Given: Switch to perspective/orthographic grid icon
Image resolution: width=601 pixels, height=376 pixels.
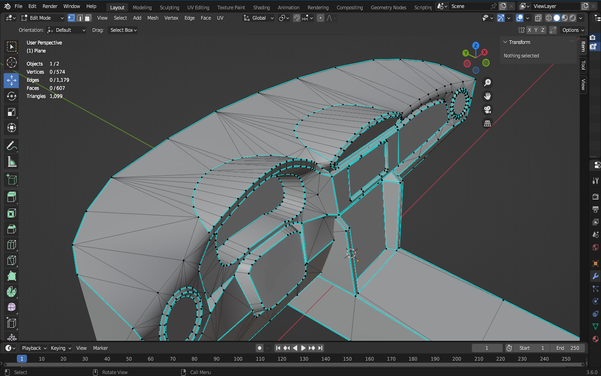Looking at the screenshot, I should 487,123.
